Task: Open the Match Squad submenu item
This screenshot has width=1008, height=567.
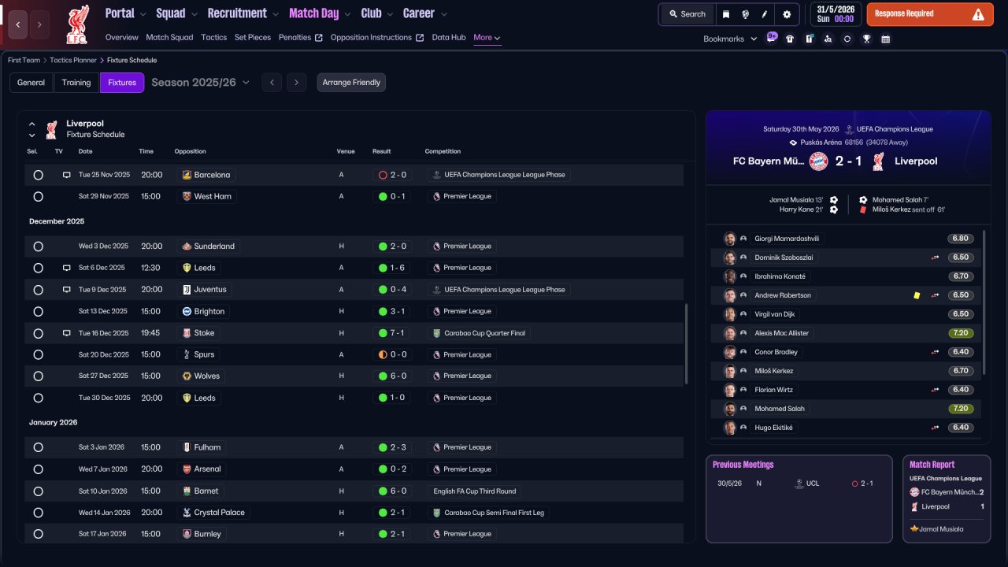Action: point(169,38)
